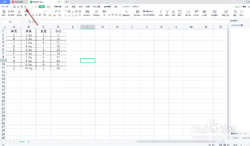Image resolution: width=250 pixels, height=146 pixels.
Task: Apply yellow fill color to cell
Action: (x=50, y=15)
